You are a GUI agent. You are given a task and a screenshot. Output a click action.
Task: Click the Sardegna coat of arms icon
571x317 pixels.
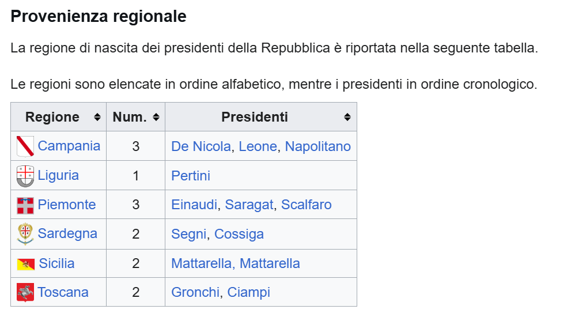point(25,234)
